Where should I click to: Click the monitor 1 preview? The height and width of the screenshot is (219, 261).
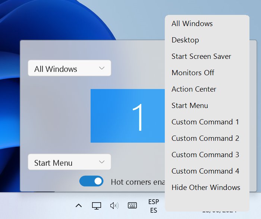point(128,116)
